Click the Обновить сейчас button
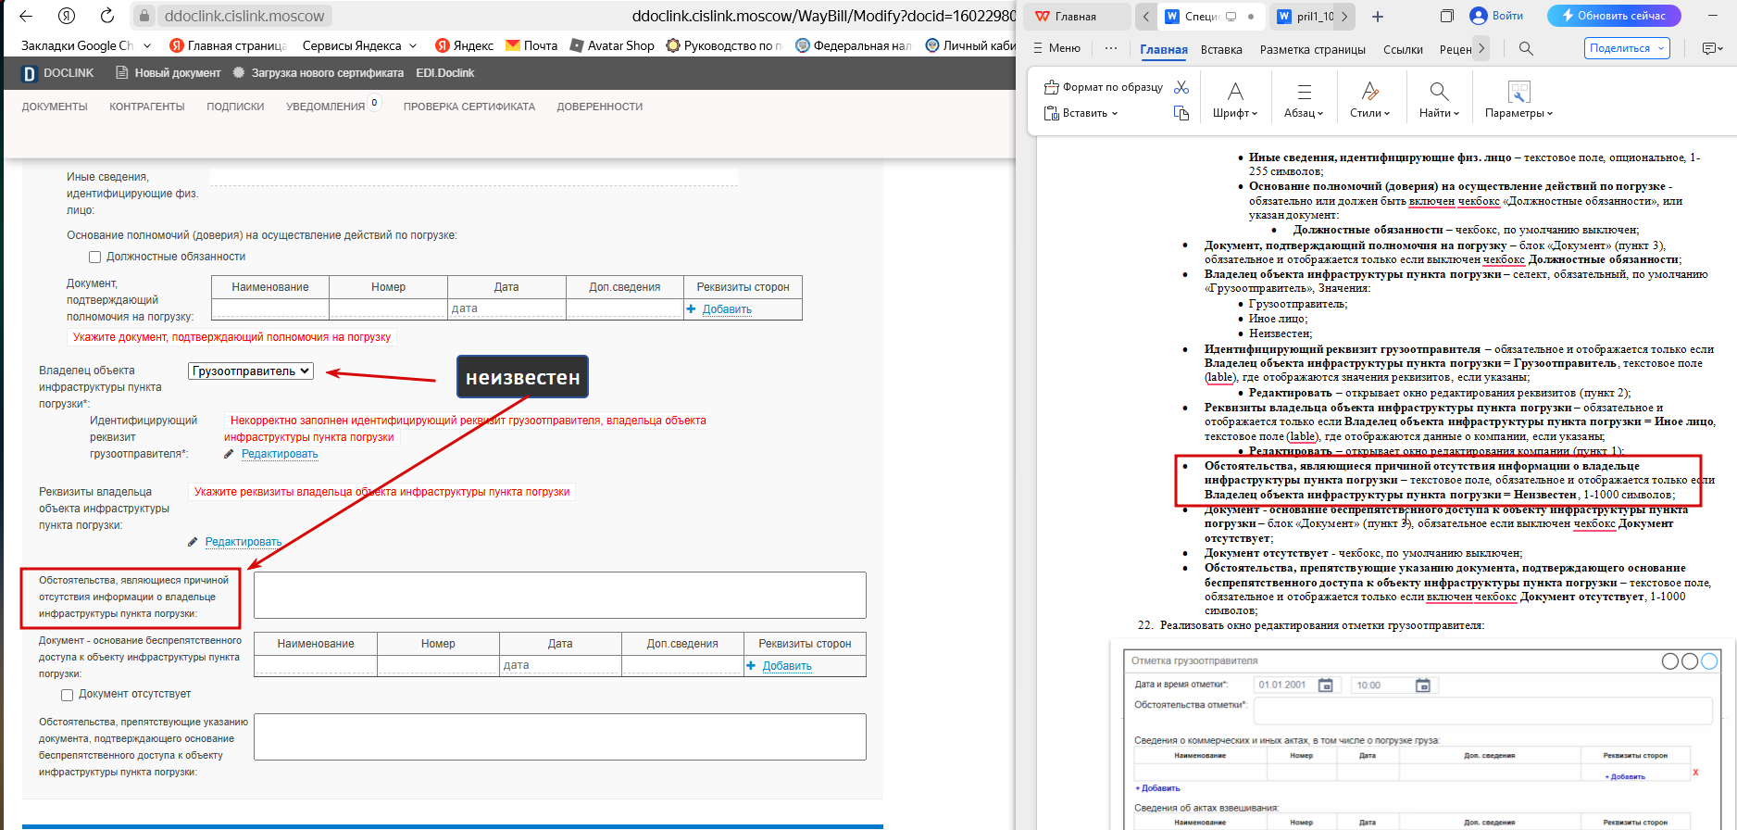1737x830 pixels. point(1613,16)
